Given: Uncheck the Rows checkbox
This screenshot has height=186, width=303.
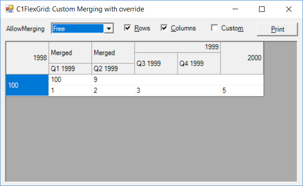Looking at the screenshot, I should 128,28.
